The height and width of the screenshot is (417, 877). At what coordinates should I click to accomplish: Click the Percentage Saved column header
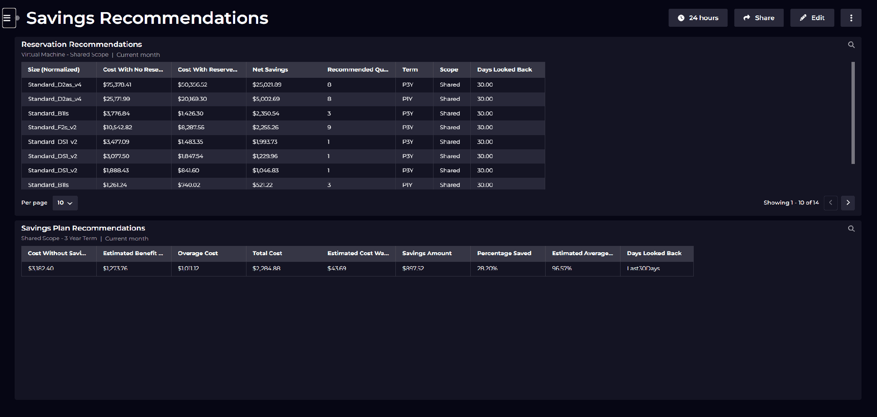[x=504, y=253]
